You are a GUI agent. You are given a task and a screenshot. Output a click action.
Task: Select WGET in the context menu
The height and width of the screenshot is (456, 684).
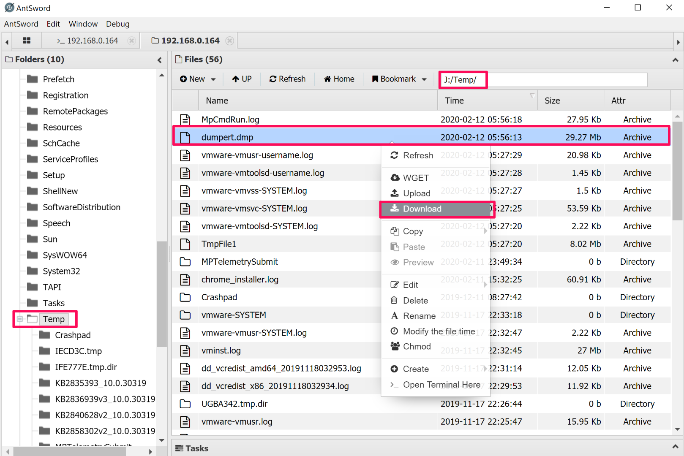[416, 178]
